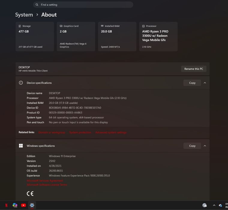
Task: Copy the Device specifications
Action: click(x=192, y=83)
